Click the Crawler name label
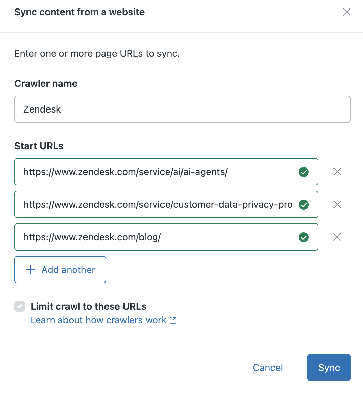This screenshot has width=363, height=393. point(46,83)
